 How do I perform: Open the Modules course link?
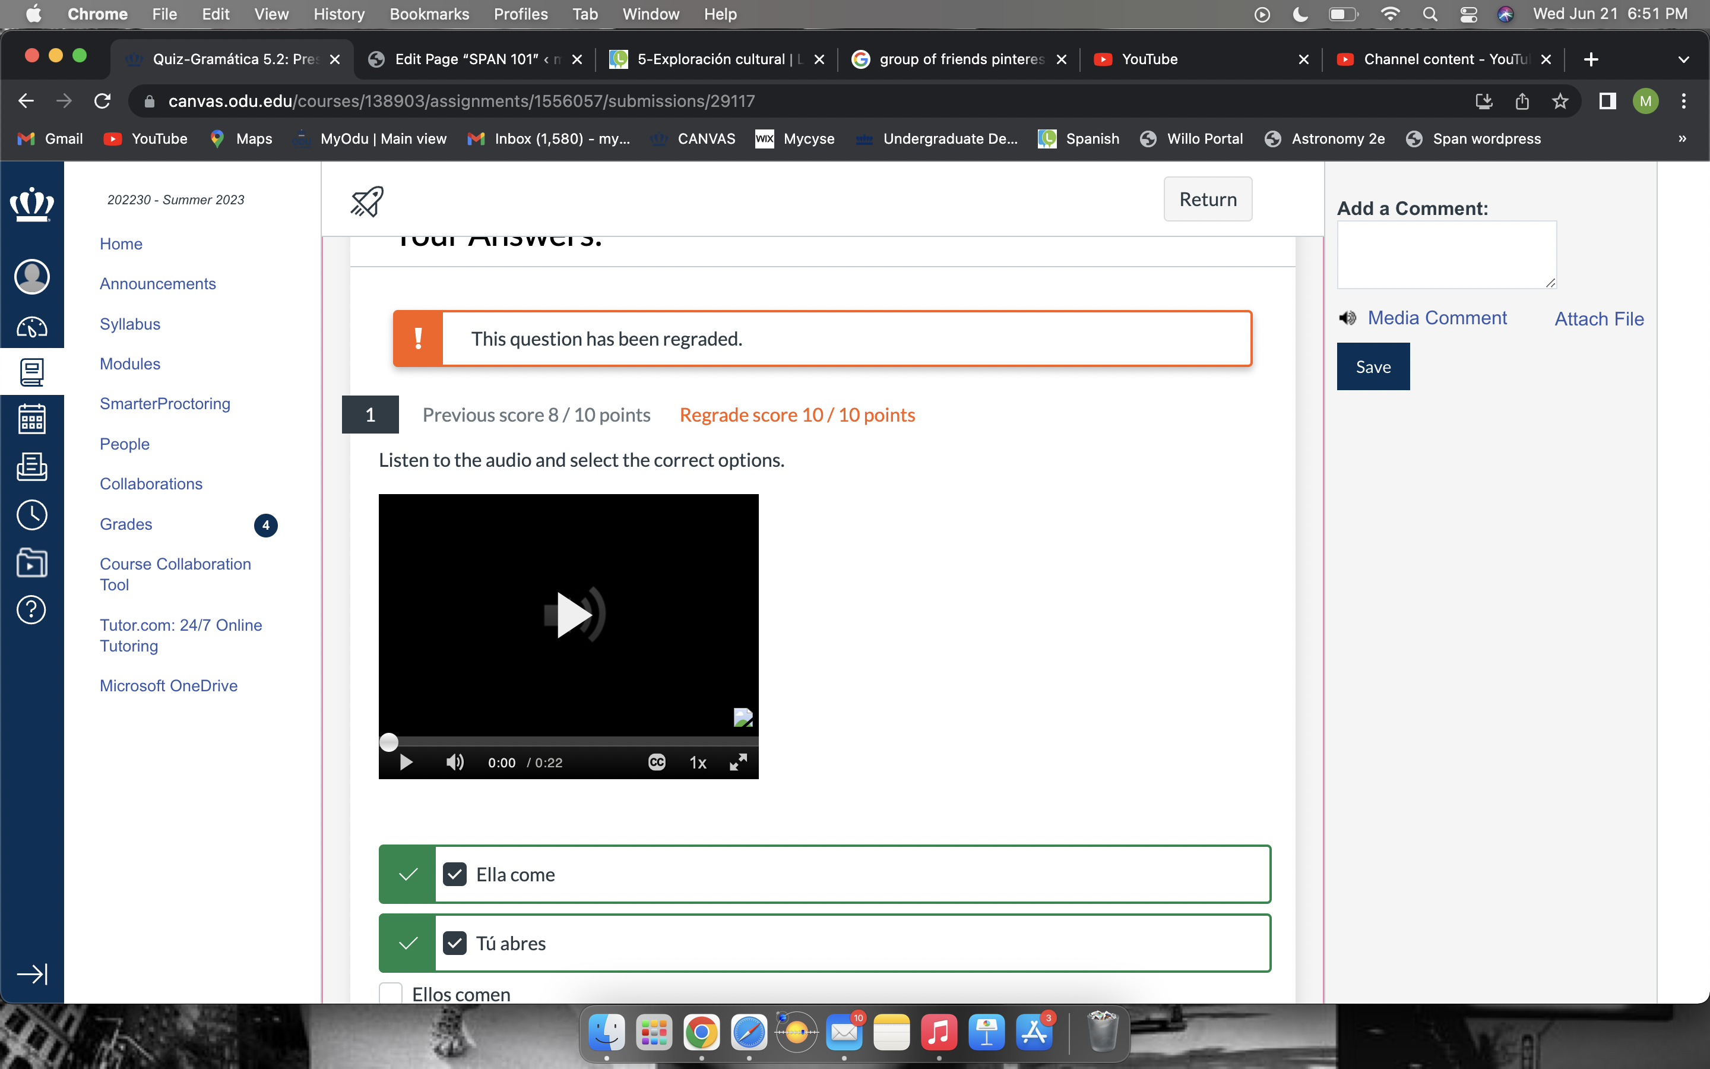tap(130, 363)
